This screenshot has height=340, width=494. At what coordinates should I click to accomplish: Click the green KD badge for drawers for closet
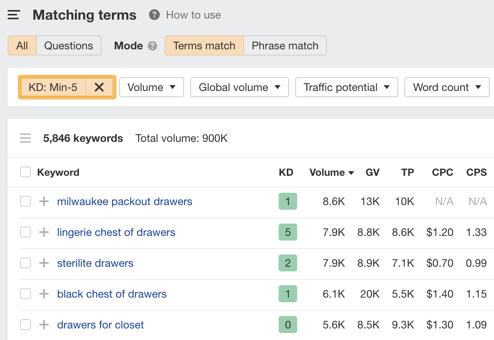tap(288, 324)
